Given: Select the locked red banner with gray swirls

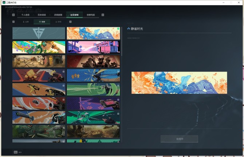Looking at the screenshot, I should click(39, 104).
